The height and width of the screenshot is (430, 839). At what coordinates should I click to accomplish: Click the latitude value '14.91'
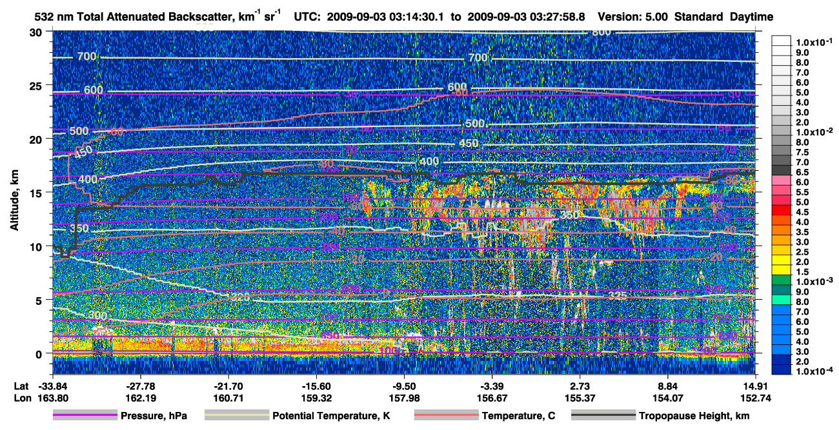click(756, 385)
